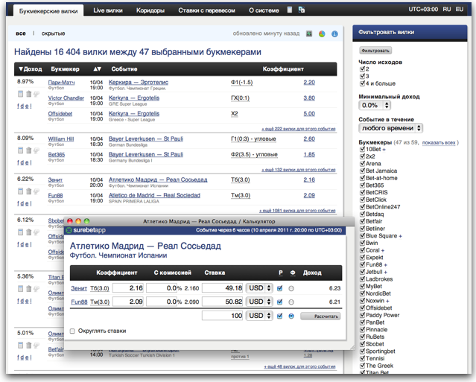Screen dimensions: 476x382
Task: Uncheck the Ladbrokes bookmaker filter
Action: tap(362, 278)
